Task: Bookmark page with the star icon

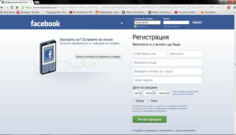Action: tap(224, 7)
